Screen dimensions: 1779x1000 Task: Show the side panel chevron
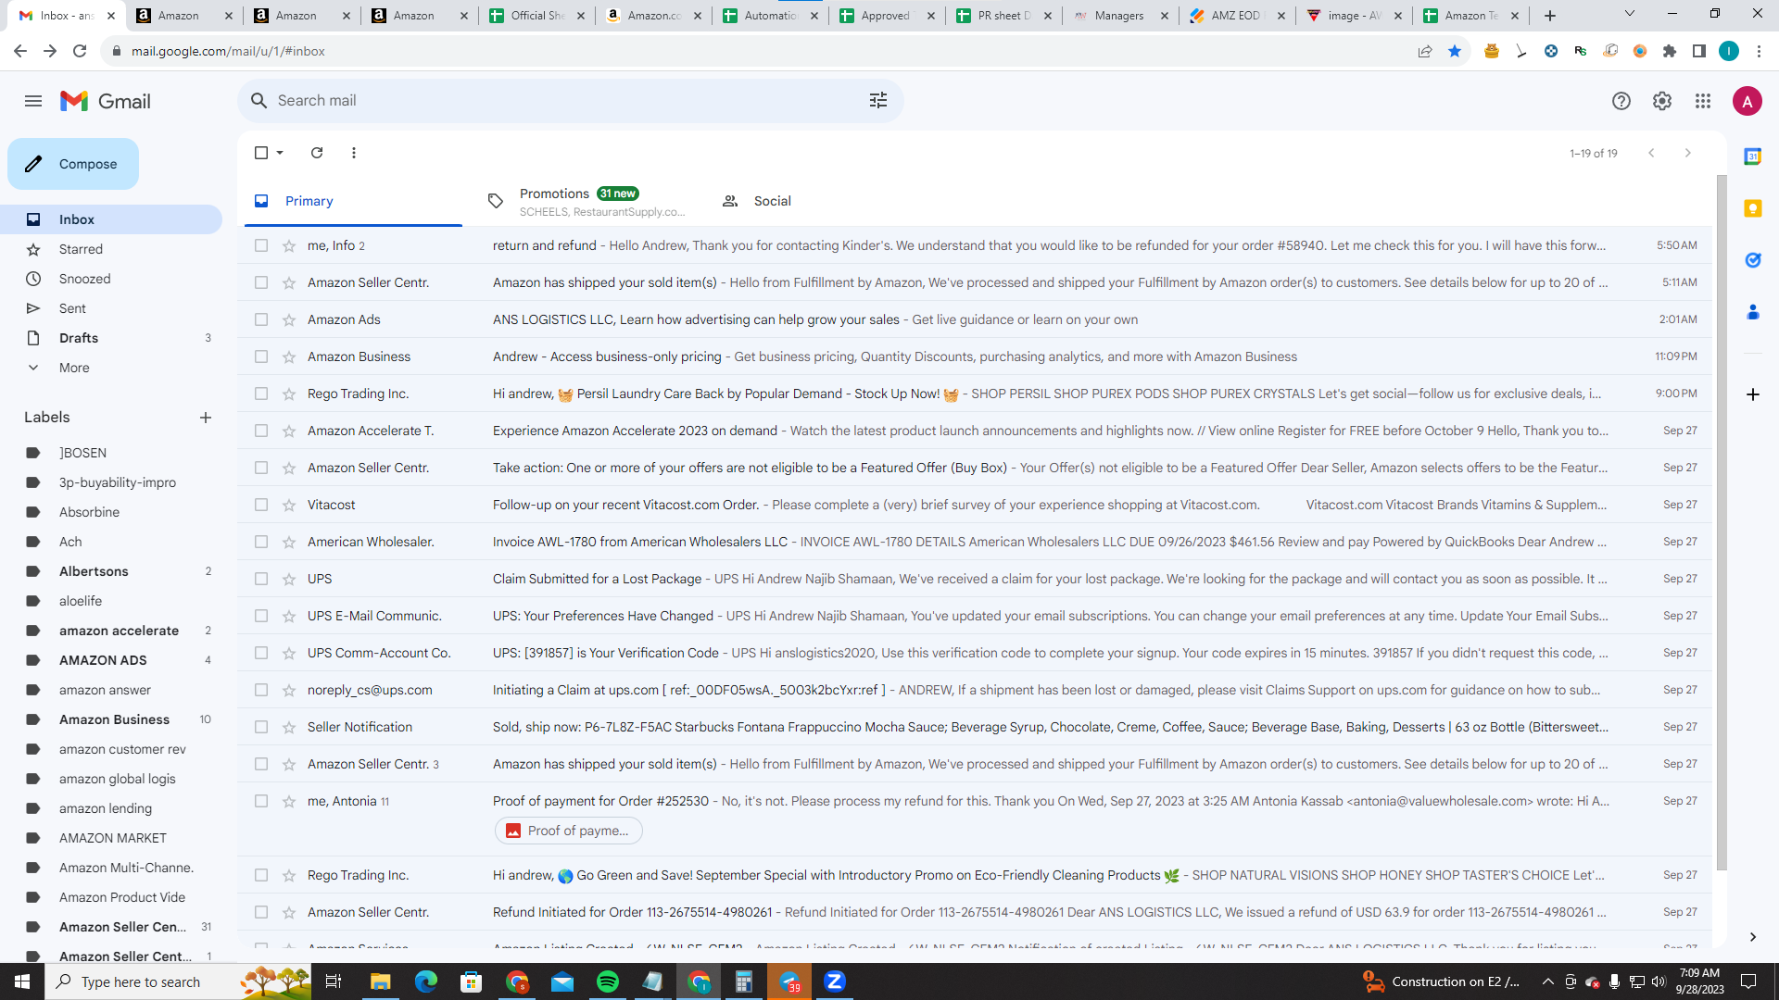[x=1753, y=937]
